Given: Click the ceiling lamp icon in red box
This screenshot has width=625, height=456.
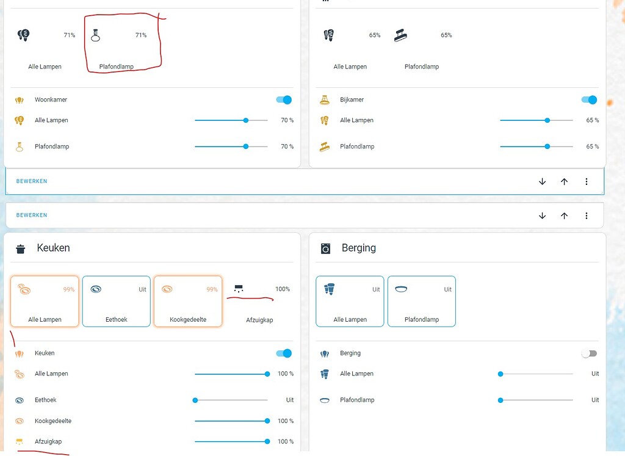Looking at the screenshot, I should [95, 35].
